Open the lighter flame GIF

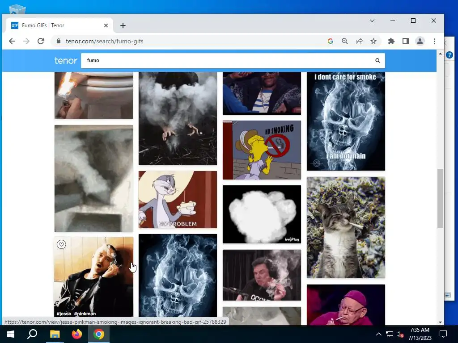93,95
